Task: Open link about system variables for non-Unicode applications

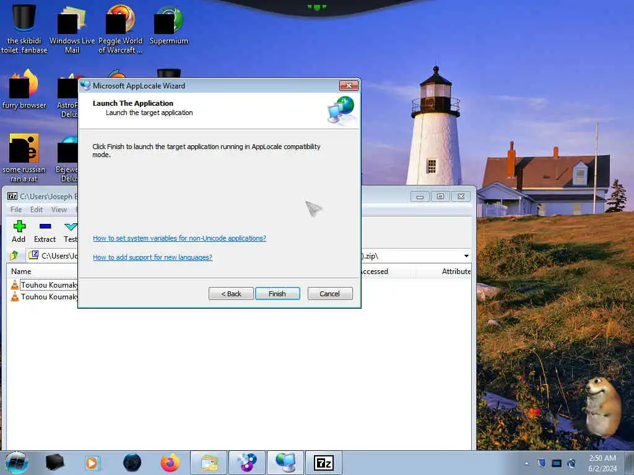Action: [180, 238]
